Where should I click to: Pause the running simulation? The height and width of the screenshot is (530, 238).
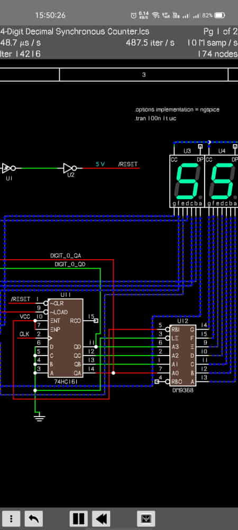pyautogui.click(x=79, y=518)
